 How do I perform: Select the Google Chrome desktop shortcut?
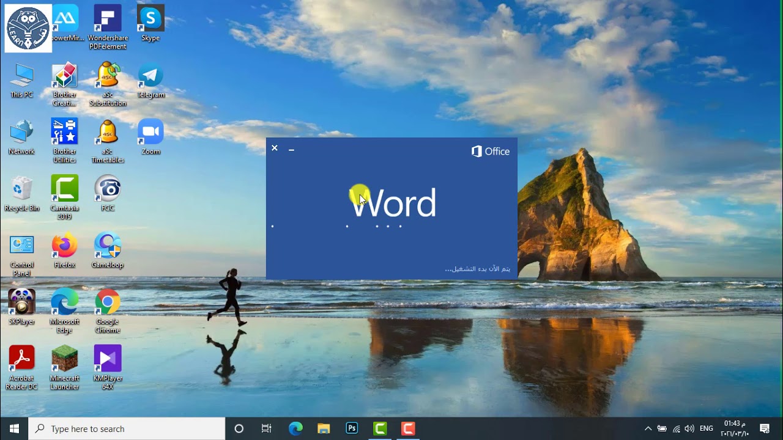(108, 312)
